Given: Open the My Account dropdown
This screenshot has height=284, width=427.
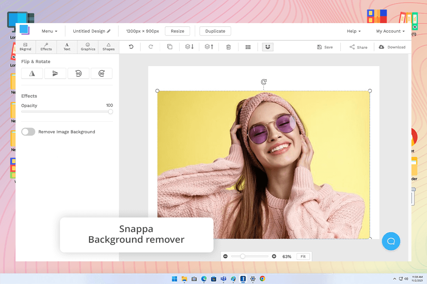Looking at the screenshot, I should [x=390, y=31].
